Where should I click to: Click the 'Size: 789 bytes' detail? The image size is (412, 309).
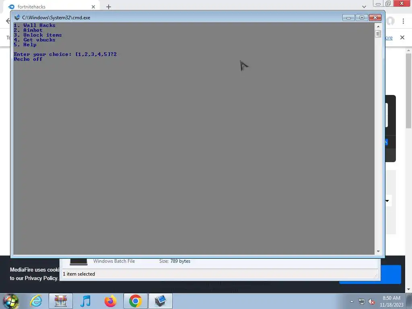pos(175,261)
